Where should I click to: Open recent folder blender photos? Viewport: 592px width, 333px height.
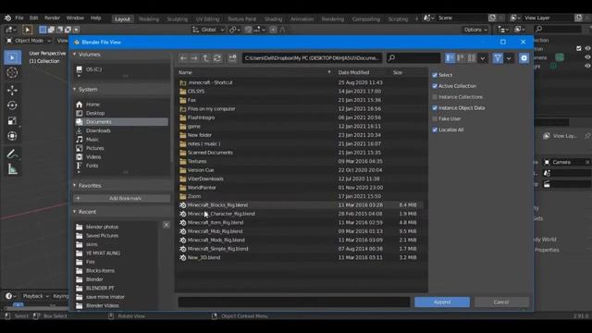[117, 227]
